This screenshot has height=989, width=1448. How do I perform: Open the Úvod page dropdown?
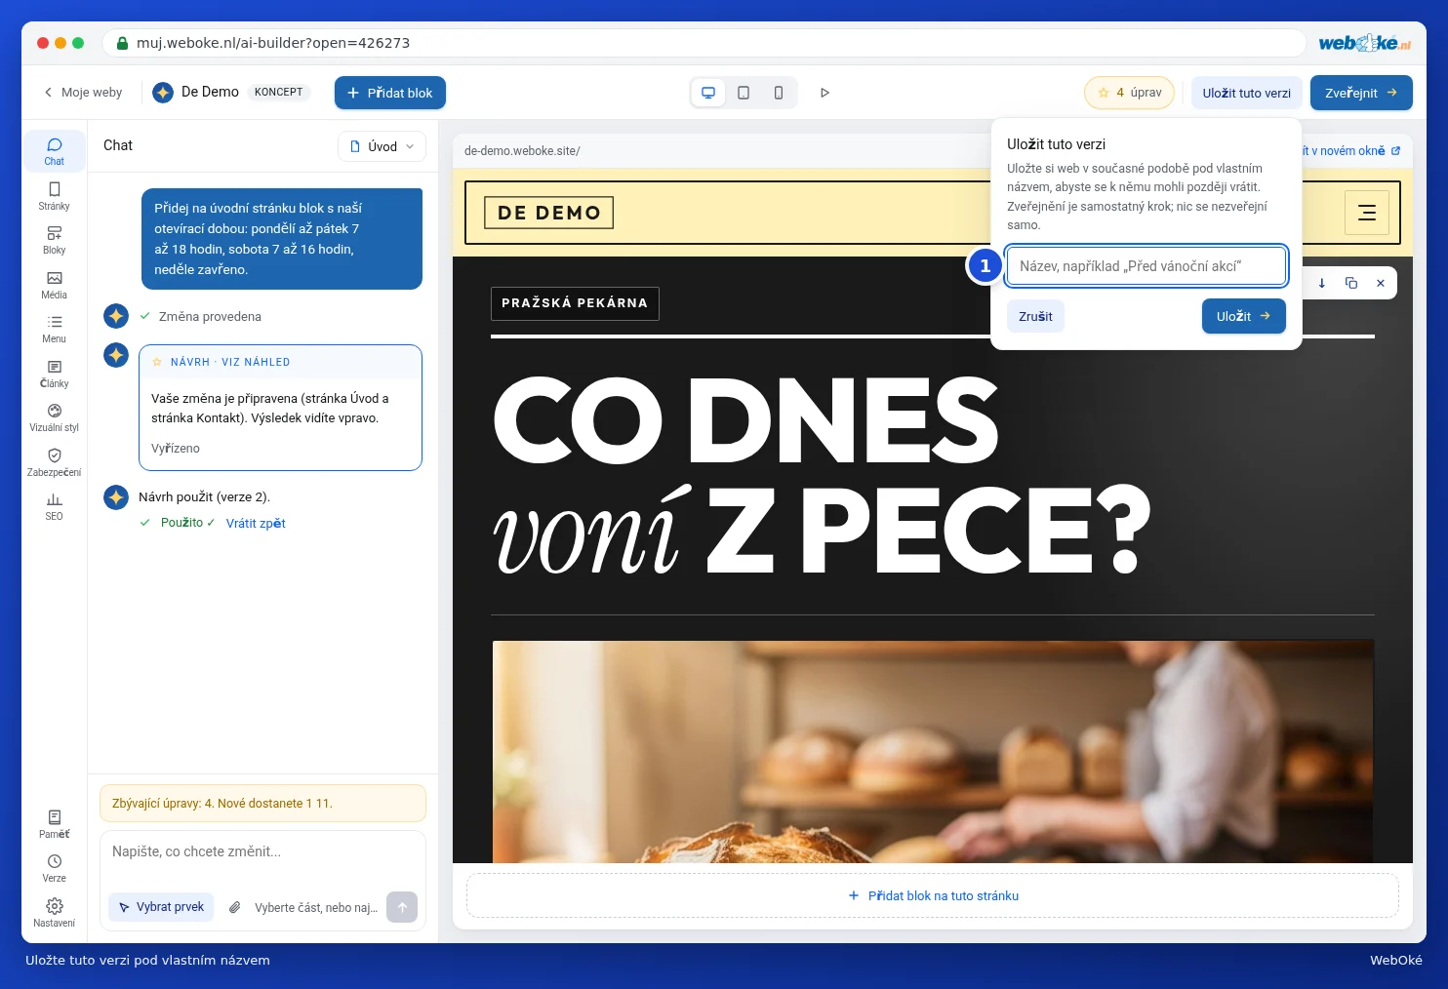pyautogui.click(x=382, y=146)
